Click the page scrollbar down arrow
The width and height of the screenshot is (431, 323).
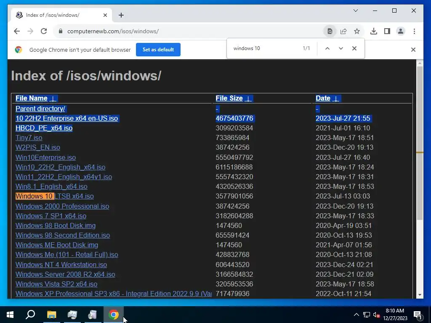coord(420,295)
